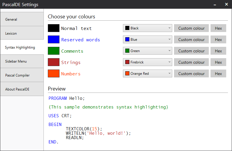Expand the Firebrick dropdown for Strings
232x151 pixels.
(x=147, y=62)
